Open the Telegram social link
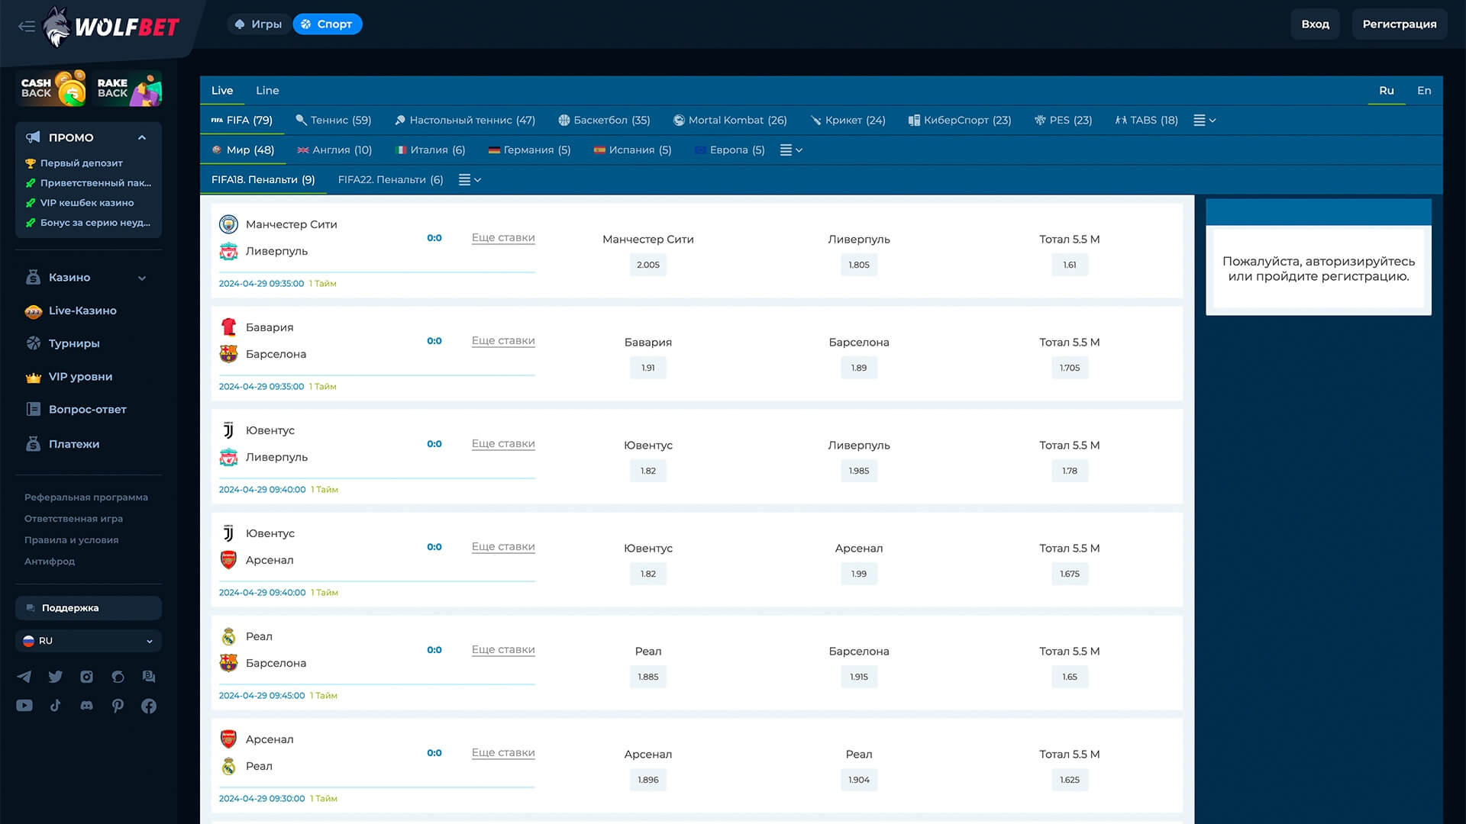 pos(24,677)
